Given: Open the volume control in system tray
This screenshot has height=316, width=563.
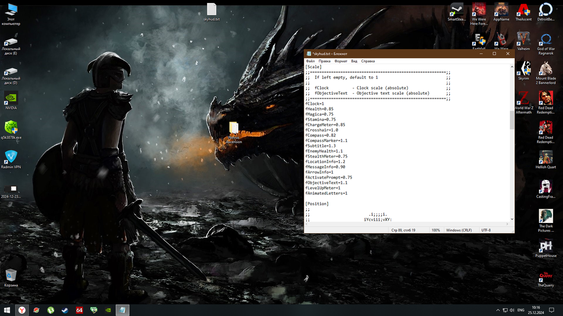Looking at the screenshot, I should 512,310.
